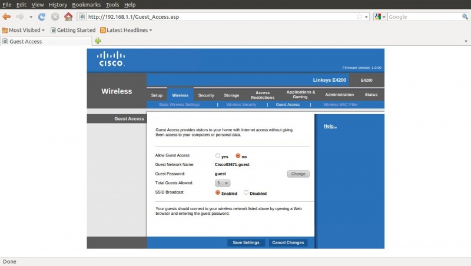Open the Total Guests Allowed dropdown
This screenshot has height=266, width=471.
pos(223,183)
